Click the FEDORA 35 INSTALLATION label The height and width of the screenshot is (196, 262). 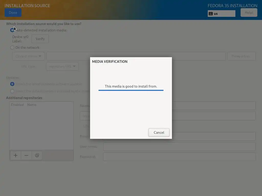(232, 6)
